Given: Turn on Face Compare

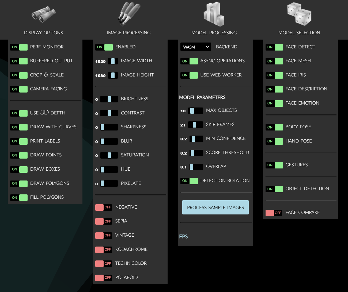Looking at the screenshot, I should click(274, 213).
